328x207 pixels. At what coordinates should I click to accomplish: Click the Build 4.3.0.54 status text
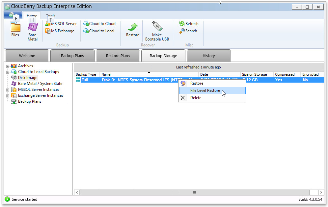[x=310, y=199]
